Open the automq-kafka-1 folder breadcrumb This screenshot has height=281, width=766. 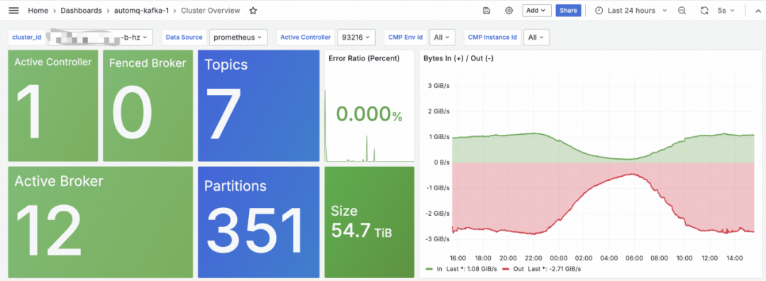click(x=142, y=11)
